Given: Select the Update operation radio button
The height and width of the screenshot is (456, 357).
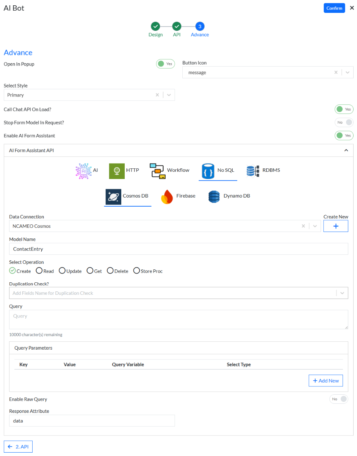Looking at the screenshot, I should tap(62, 271).
